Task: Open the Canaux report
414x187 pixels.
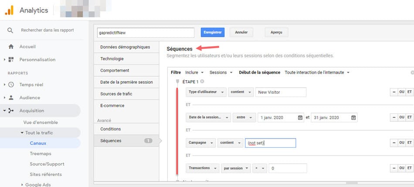Action: 38,143
